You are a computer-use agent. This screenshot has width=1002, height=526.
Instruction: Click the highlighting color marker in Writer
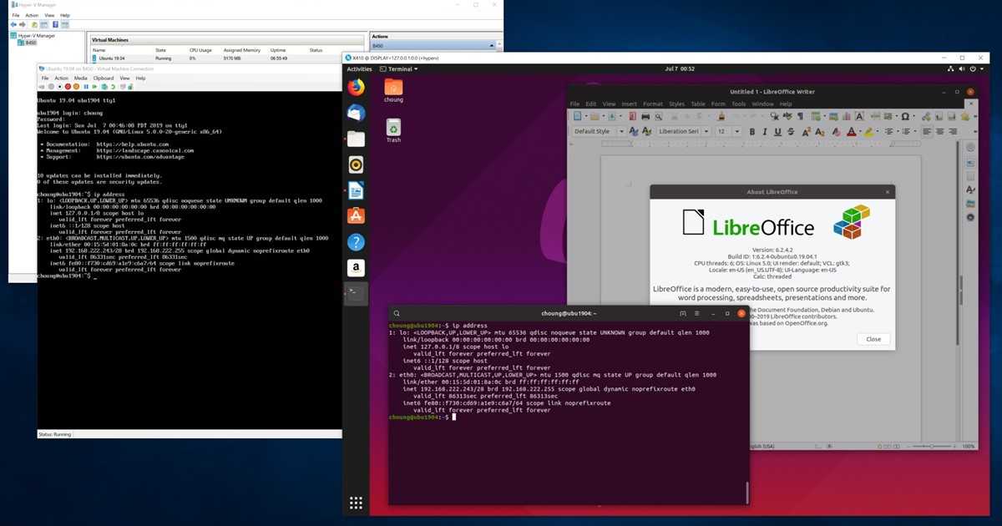click(869, 132)
